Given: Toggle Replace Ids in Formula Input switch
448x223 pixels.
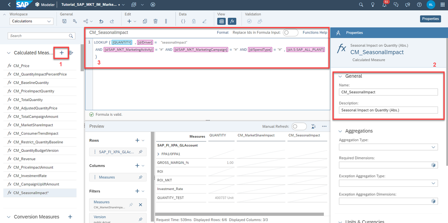Looking at the screenshot, I should (291, 32).
